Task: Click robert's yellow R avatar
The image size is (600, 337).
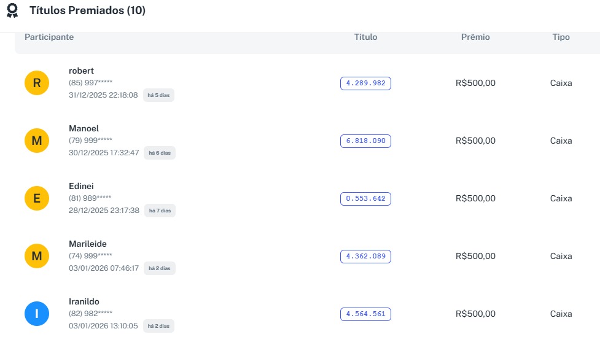Action: (37, 83)
